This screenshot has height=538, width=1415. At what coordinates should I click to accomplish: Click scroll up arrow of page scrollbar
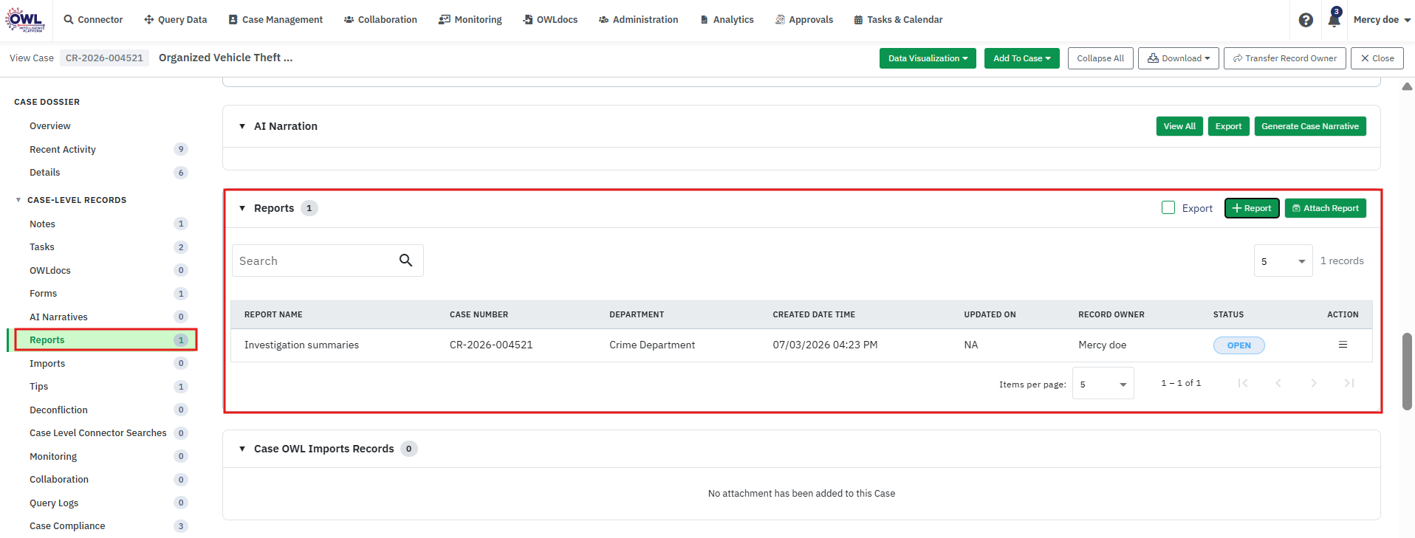[1407, 86]
